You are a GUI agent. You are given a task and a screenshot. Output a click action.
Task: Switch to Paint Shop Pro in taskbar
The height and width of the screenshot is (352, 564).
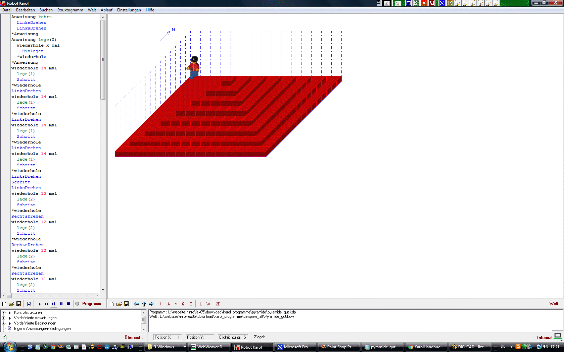pyautogui.click(x=339, y=347)
